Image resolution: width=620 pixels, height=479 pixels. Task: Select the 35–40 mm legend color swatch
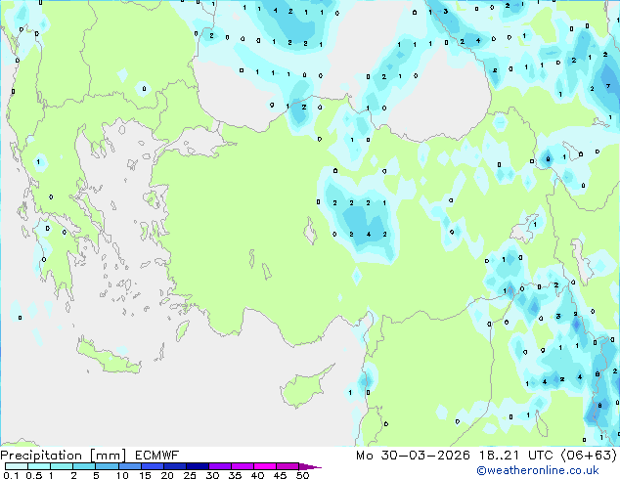click(x=243, y=466)
